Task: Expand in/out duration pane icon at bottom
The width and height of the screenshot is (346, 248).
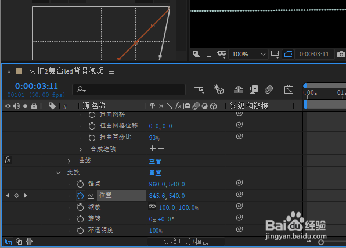Action: [30, 242]
